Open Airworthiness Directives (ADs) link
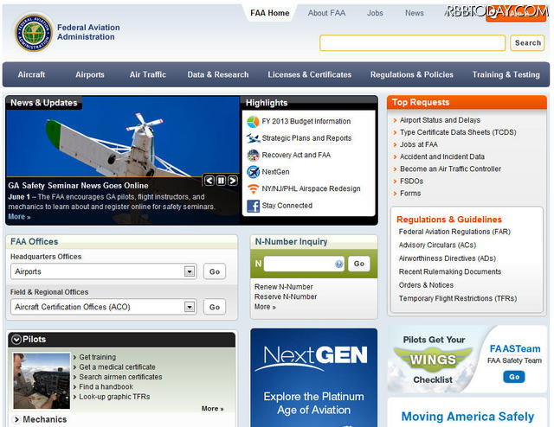 pyautogui.click(x=448, y=258)
